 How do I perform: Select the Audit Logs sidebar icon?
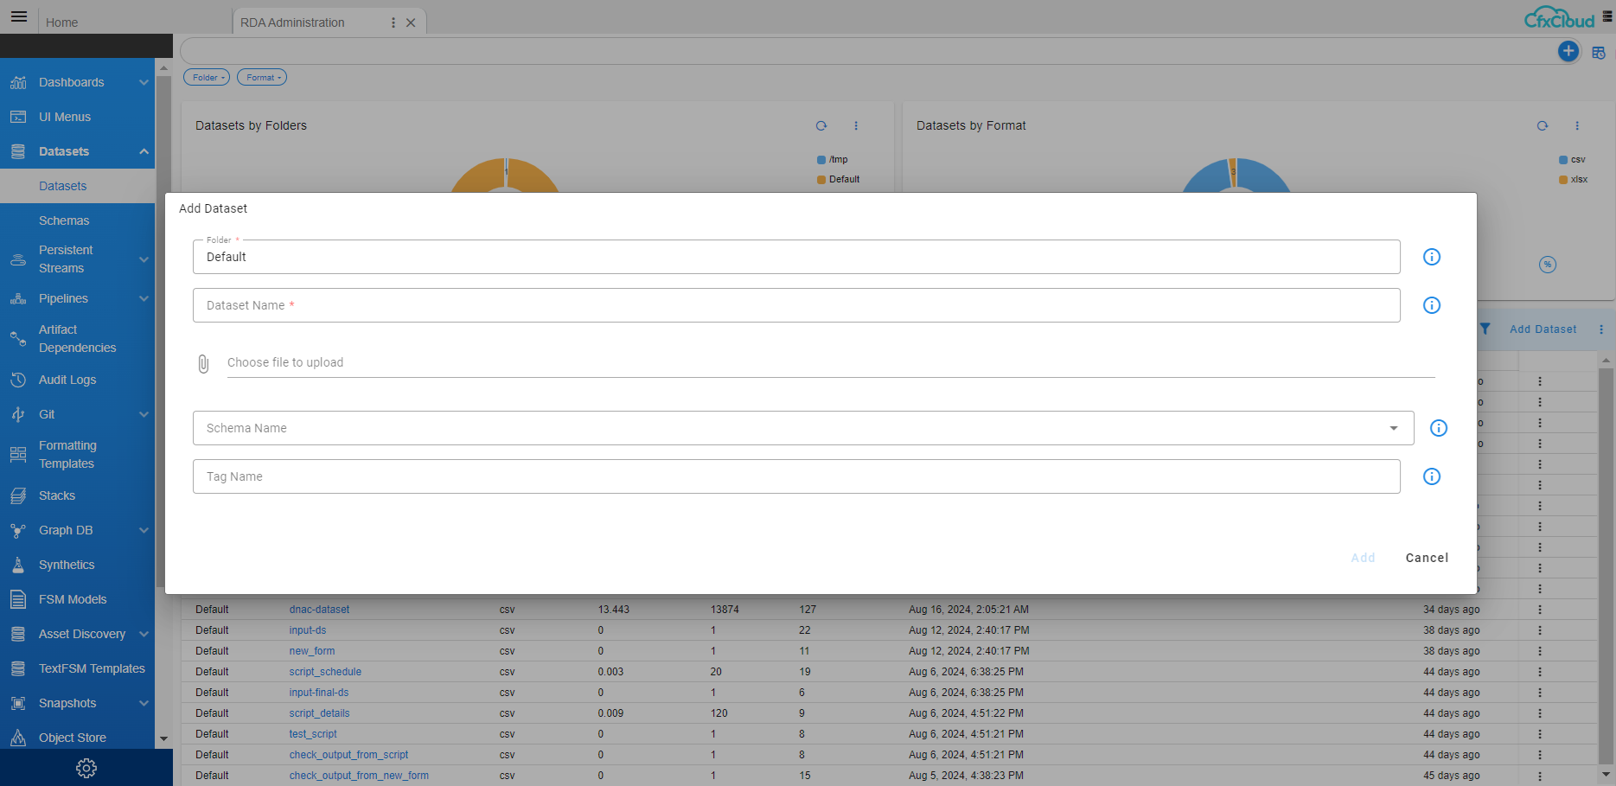18,380
